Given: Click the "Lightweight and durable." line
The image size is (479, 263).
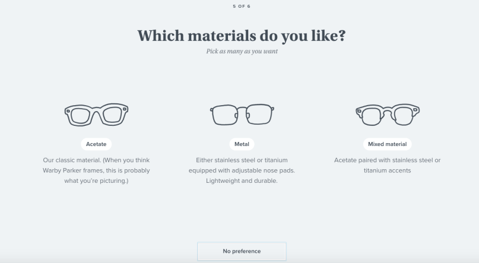Looking at the screenshot, I should click(x=242, y=180).
